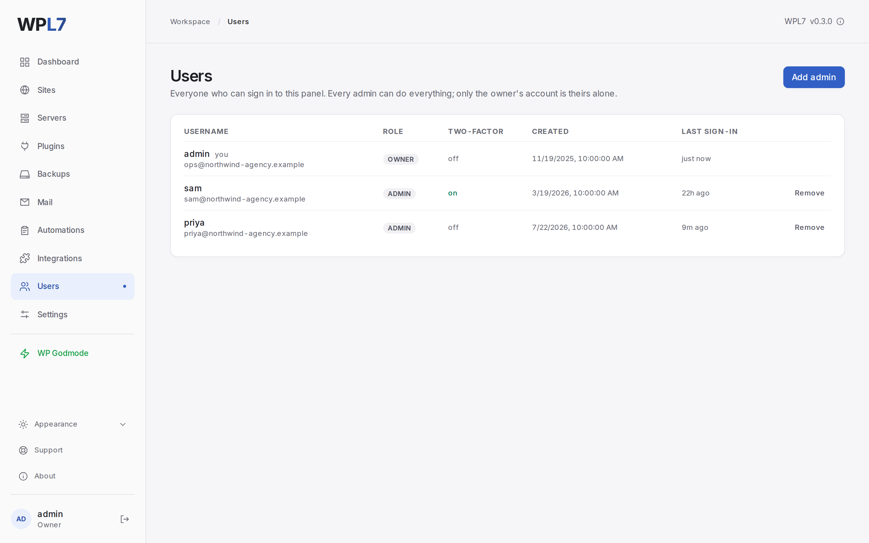Click the LAST SIGN-IN column header
869x543 pixels.
pyautogui.click(x=710, y=132)
